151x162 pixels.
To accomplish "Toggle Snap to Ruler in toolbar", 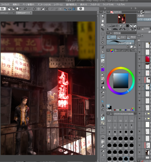I will pyautogui.click(x=66, y=9).
